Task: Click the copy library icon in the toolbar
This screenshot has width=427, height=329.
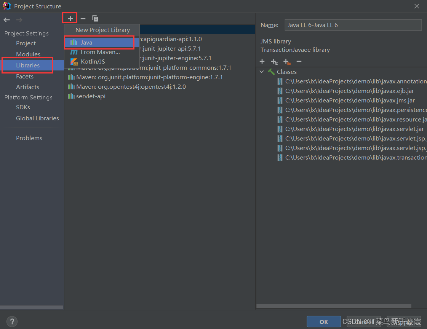Action: pyautogui.click(x=95, y=18)
